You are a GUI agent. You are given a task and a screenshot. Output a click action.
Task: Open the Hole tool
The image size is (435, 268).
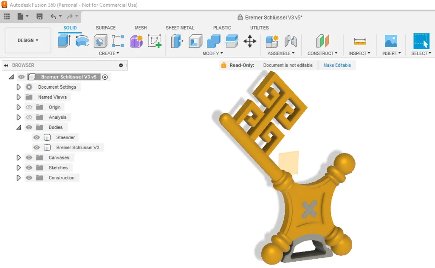(x=100, y=41)
